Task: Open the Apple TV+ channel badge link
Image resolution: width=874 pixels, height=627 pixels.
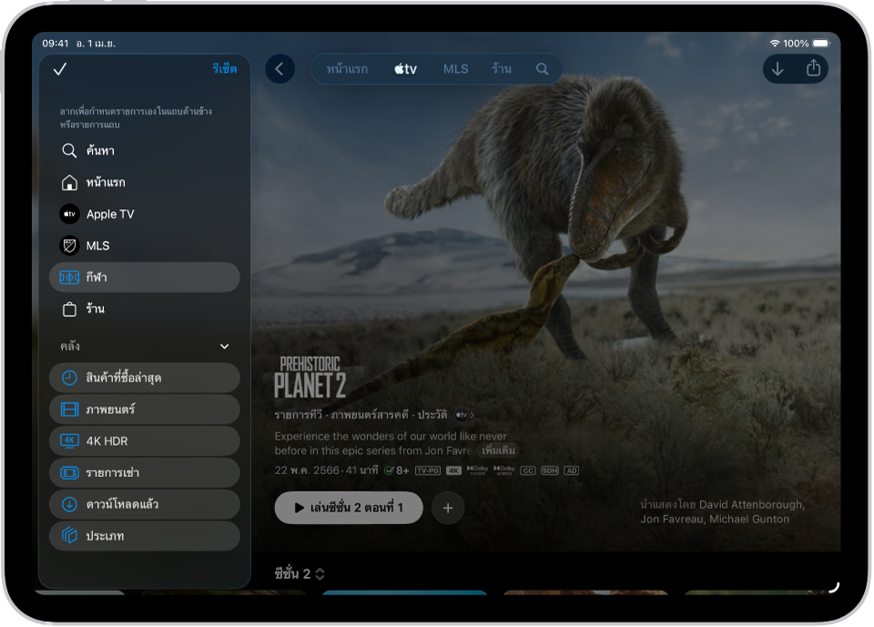Action: pyautogui.click(x=464, y=415)
